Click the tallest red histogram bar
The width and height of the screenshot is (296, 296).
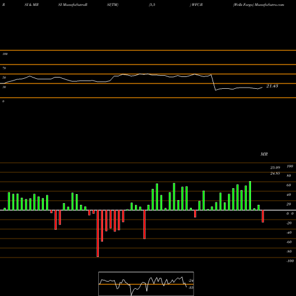(x=98, y=233)
